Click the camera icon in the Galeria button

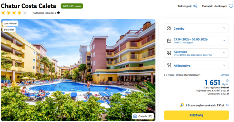point(135,116)
